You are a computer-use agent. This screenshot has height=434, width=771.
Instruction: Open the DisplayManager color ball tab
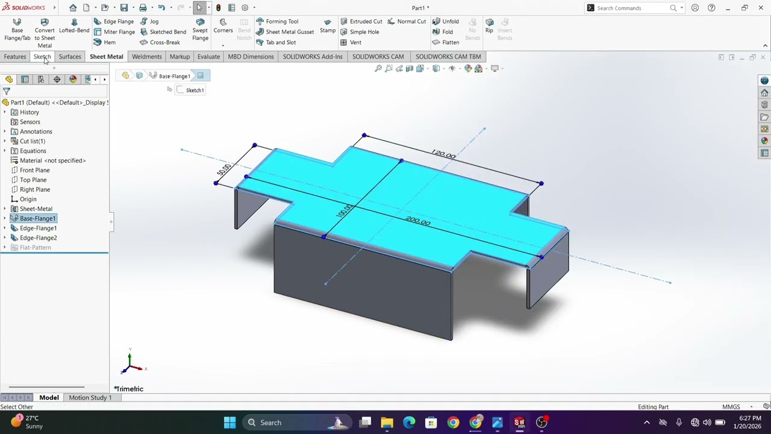(73, 80)
